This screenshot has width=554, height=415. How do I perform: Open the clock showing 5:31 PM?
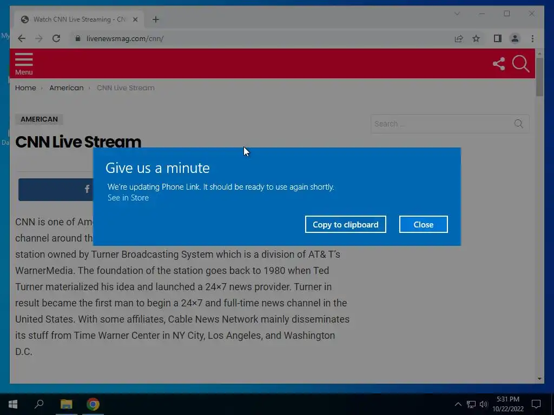coord(508,404)
